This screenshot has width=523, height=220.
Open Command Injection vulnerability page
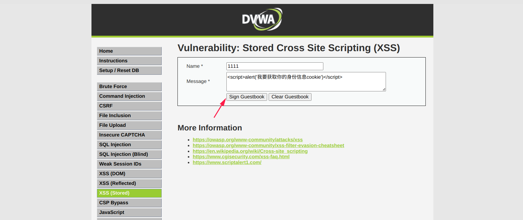[x=129, y=96]
